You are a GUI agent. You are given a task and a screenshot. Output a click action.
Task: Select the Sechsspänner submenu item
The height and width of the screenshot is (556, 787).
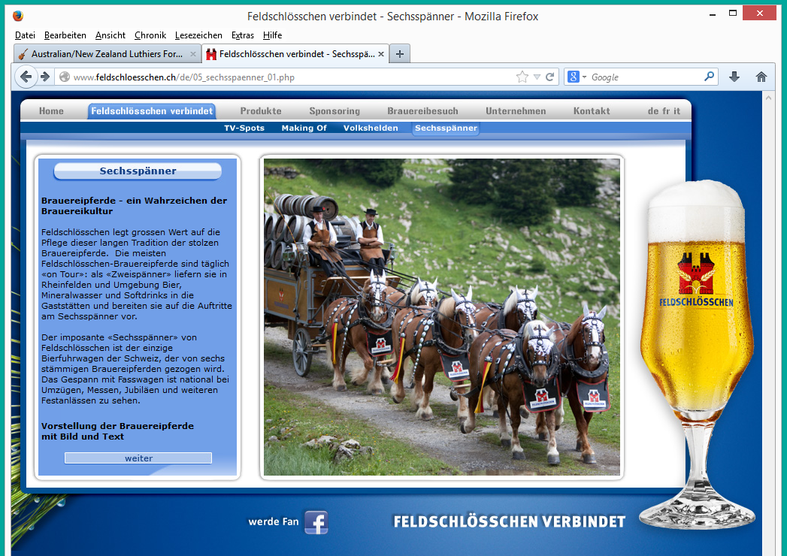tap(446, 128)
